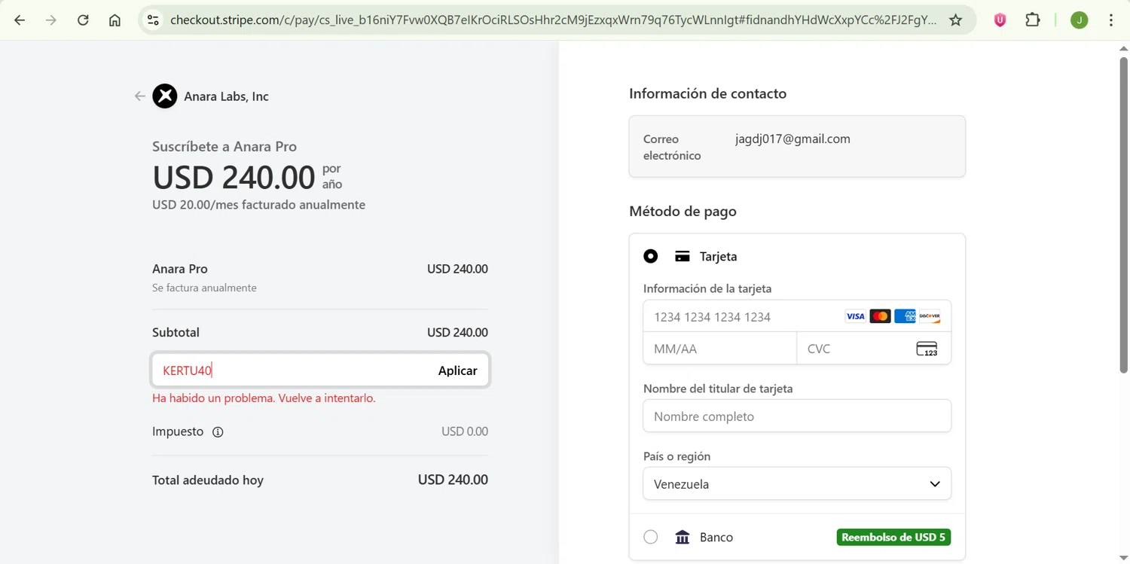
Task: Click the Correo electrónico label
Action: tap(672, 147)
